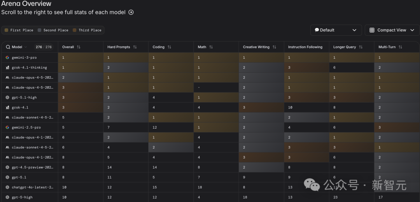
Task: Click the gemini-2.5-pro model name
Action: (x=26, y=127)
